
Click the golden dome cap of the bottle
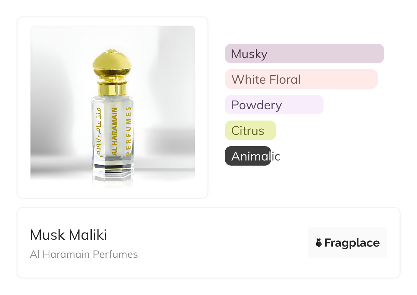pos(112,65)
